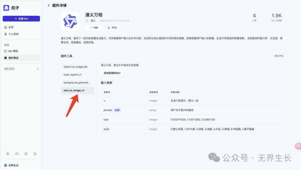Report the plugin via 举报
The width and height of the screenshot is (301, 170).
112,28
